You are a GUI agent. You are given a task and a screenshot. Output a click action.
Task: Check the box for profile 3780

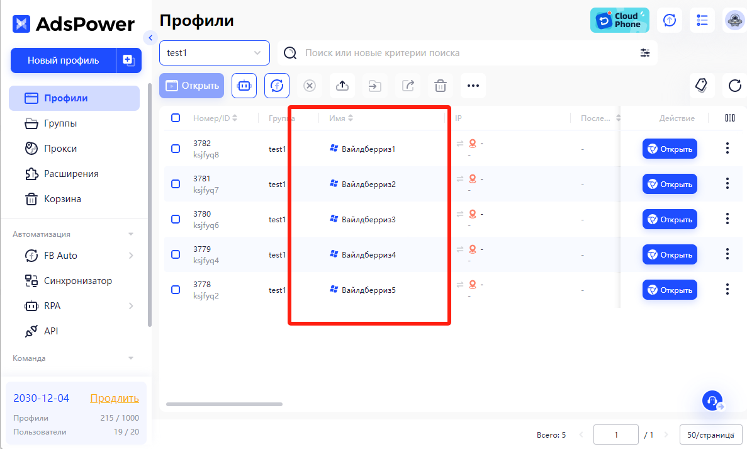(x=176, y=219)
